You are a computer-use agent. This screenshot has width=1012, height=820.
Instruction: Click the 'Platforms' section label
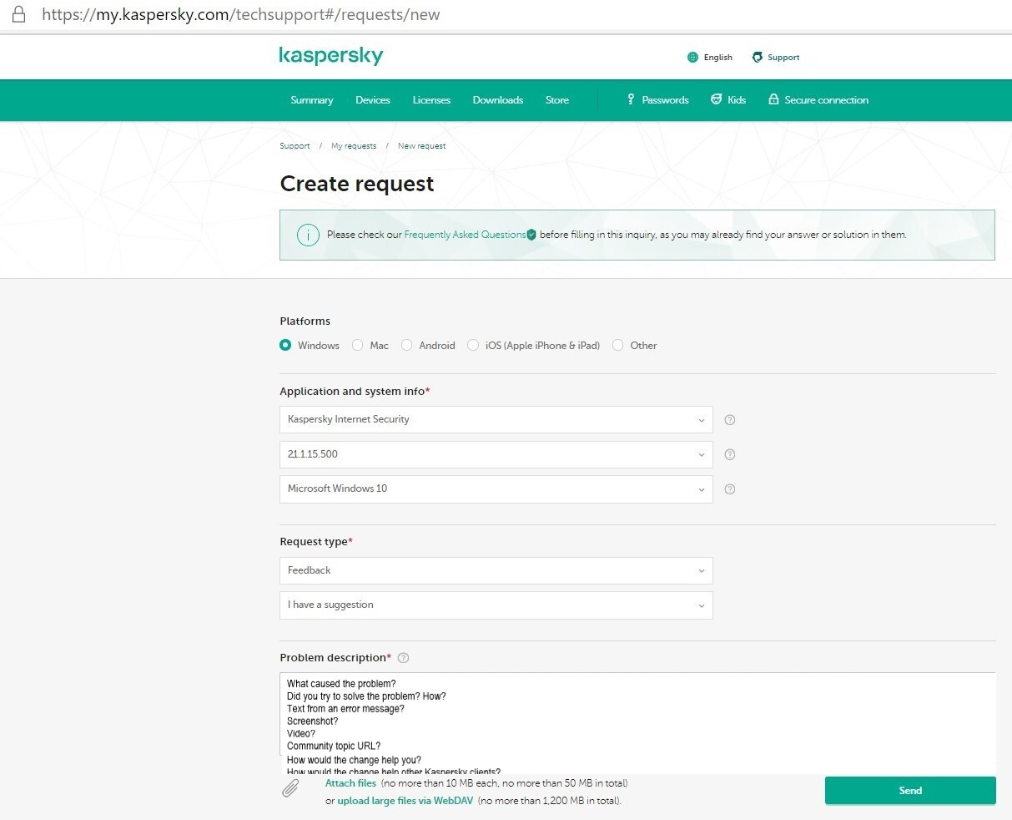click(305, 321)
